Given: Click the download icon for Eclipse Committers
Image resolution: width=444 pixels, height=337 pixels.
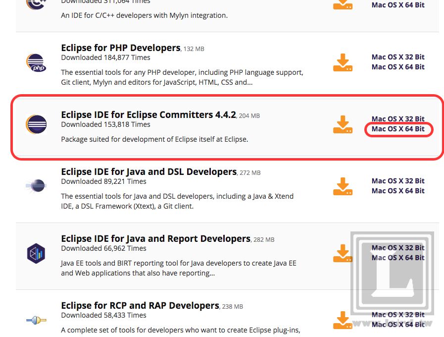Looking at the screenshot, I should click(344, 125).
